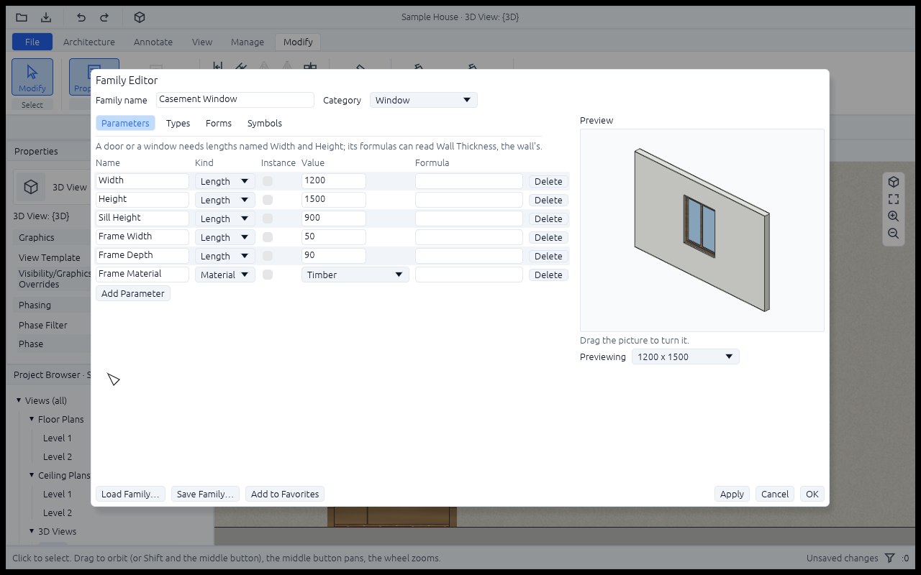Open the Category dropdown showing Window

[x=424, y=100]
